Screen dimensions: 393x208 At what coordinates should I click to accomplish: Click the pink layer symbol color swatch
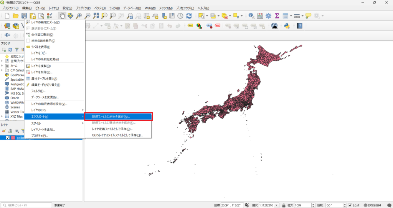[x=13, y=138]
